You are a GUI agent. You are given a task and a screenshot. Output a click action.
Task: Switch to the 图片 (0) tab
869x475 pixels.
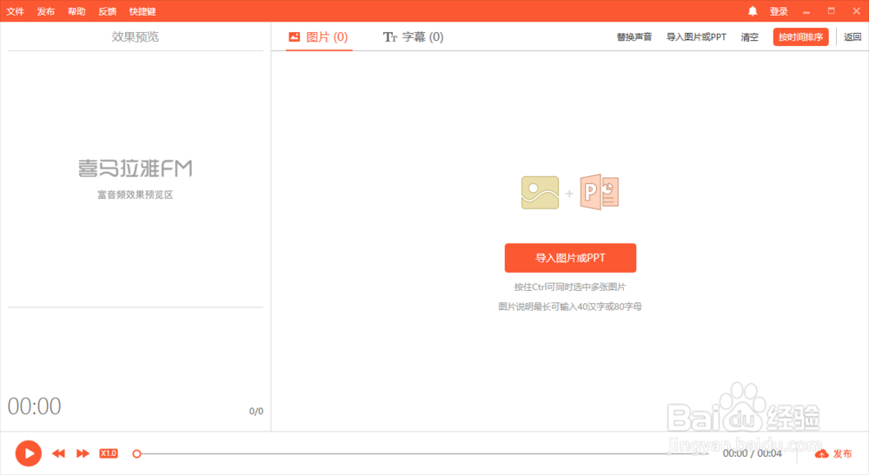tap(319, 37)
